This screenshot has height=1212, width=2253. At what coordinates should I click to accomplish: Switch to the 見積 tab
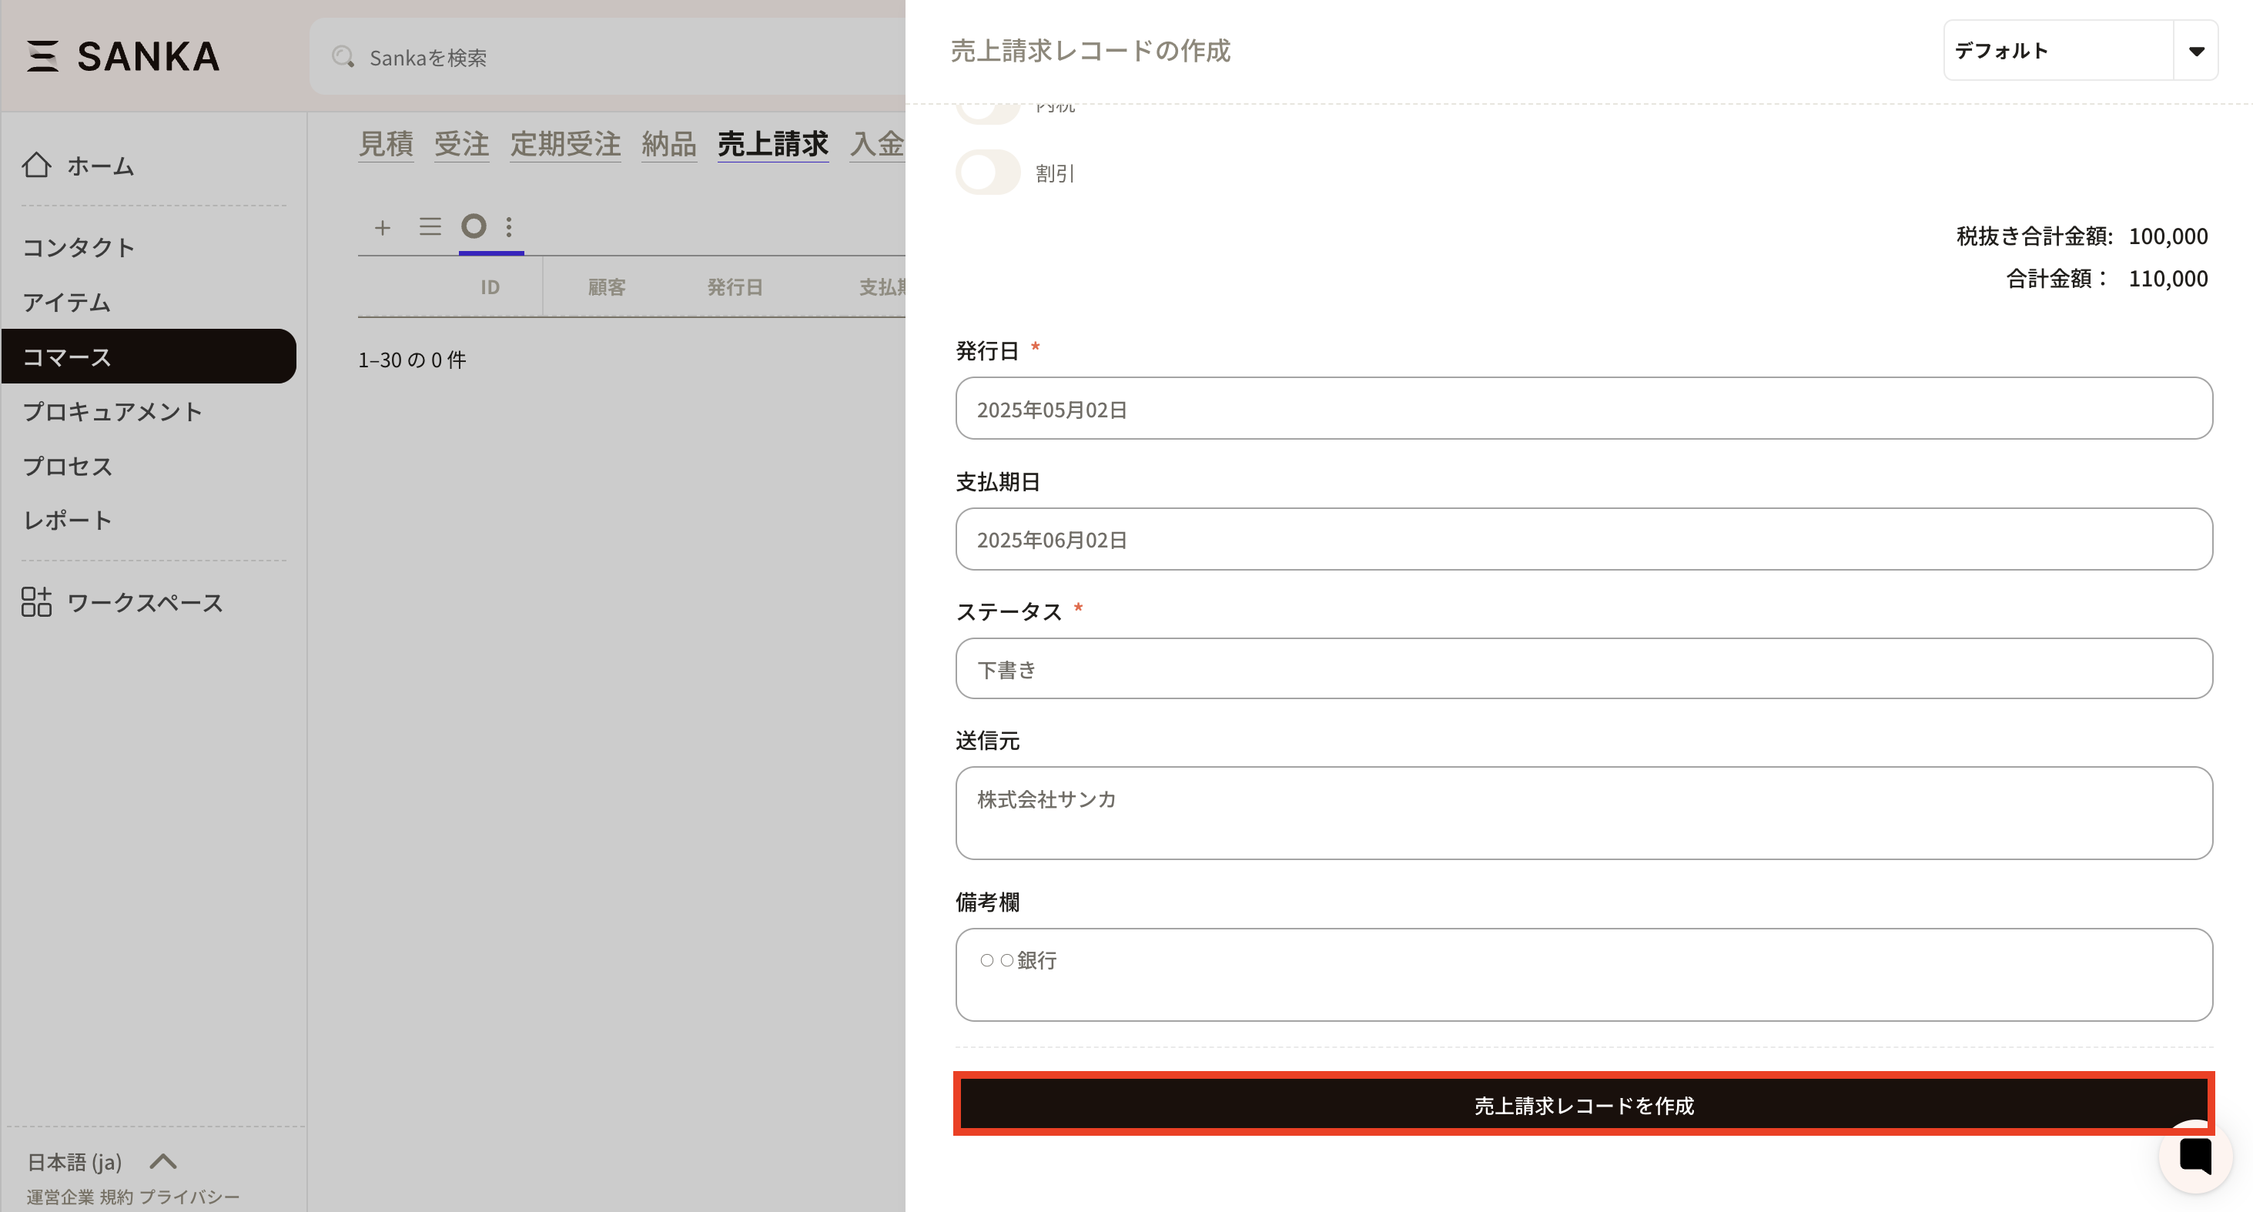(x=386, y=143)
